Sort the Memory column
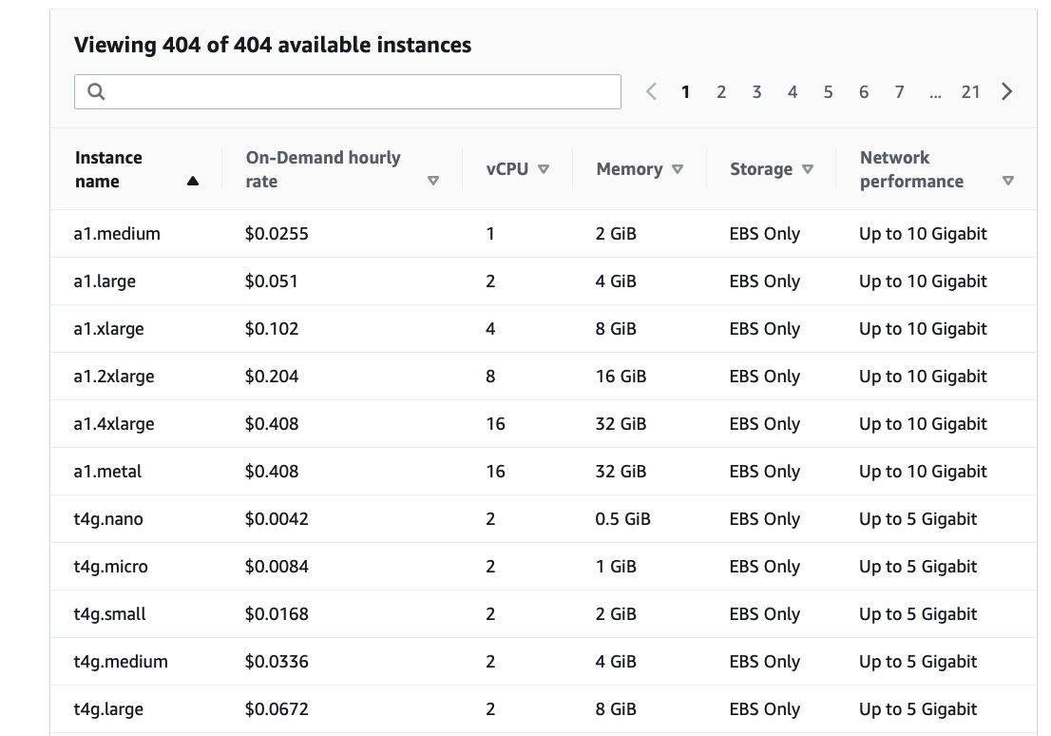Screen dimensions: 1051x736 [x=678, y=169]
